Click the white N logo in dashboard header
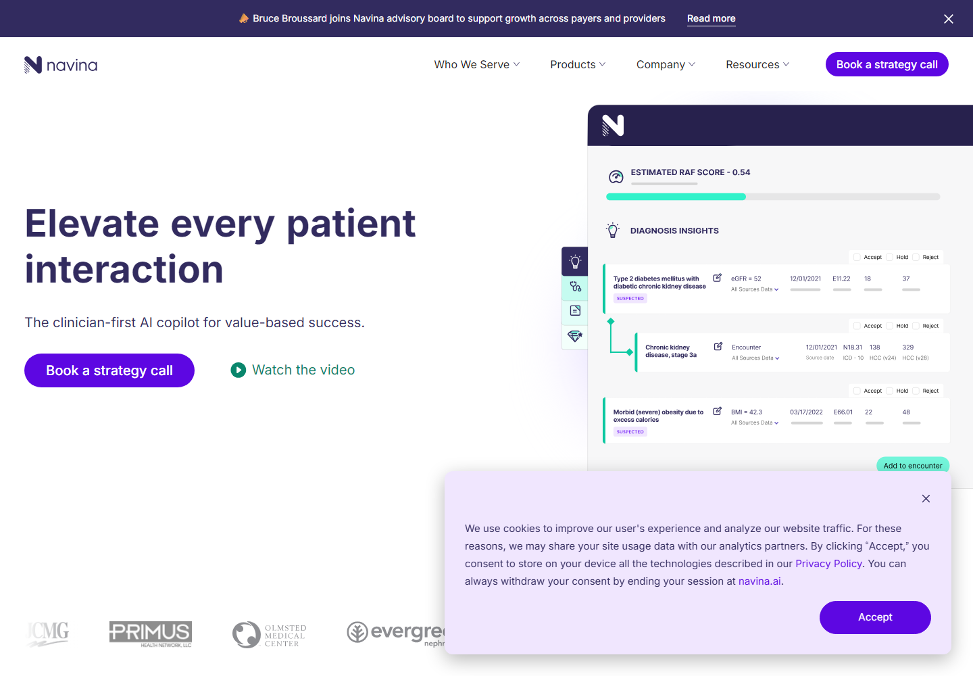This screenshot has width=973, height=676. pos(613,126)
